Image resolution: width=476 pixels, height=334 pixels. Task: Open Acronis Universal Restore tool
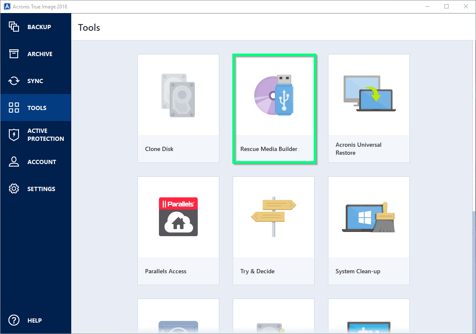[x=369, y=108]
